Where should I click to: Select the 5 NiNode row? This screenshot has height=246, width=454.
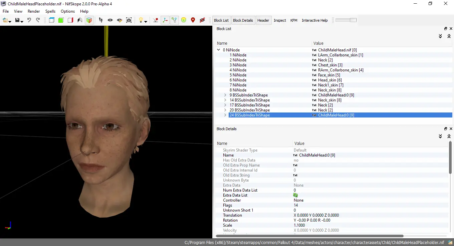[x=334, y=75]
